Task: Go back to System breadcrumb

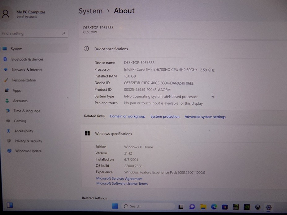Action: [91, 11]
